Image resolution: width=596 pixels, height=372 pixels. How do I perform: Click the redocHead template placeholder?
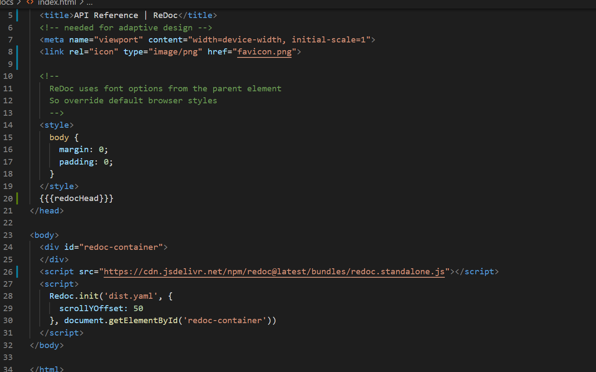pos(76,198)
